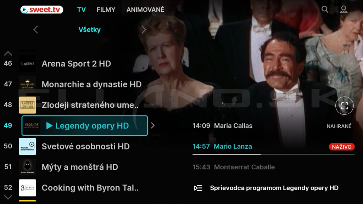
Task: Click the Mýty a monštrá channel logo
Action: 27,167
